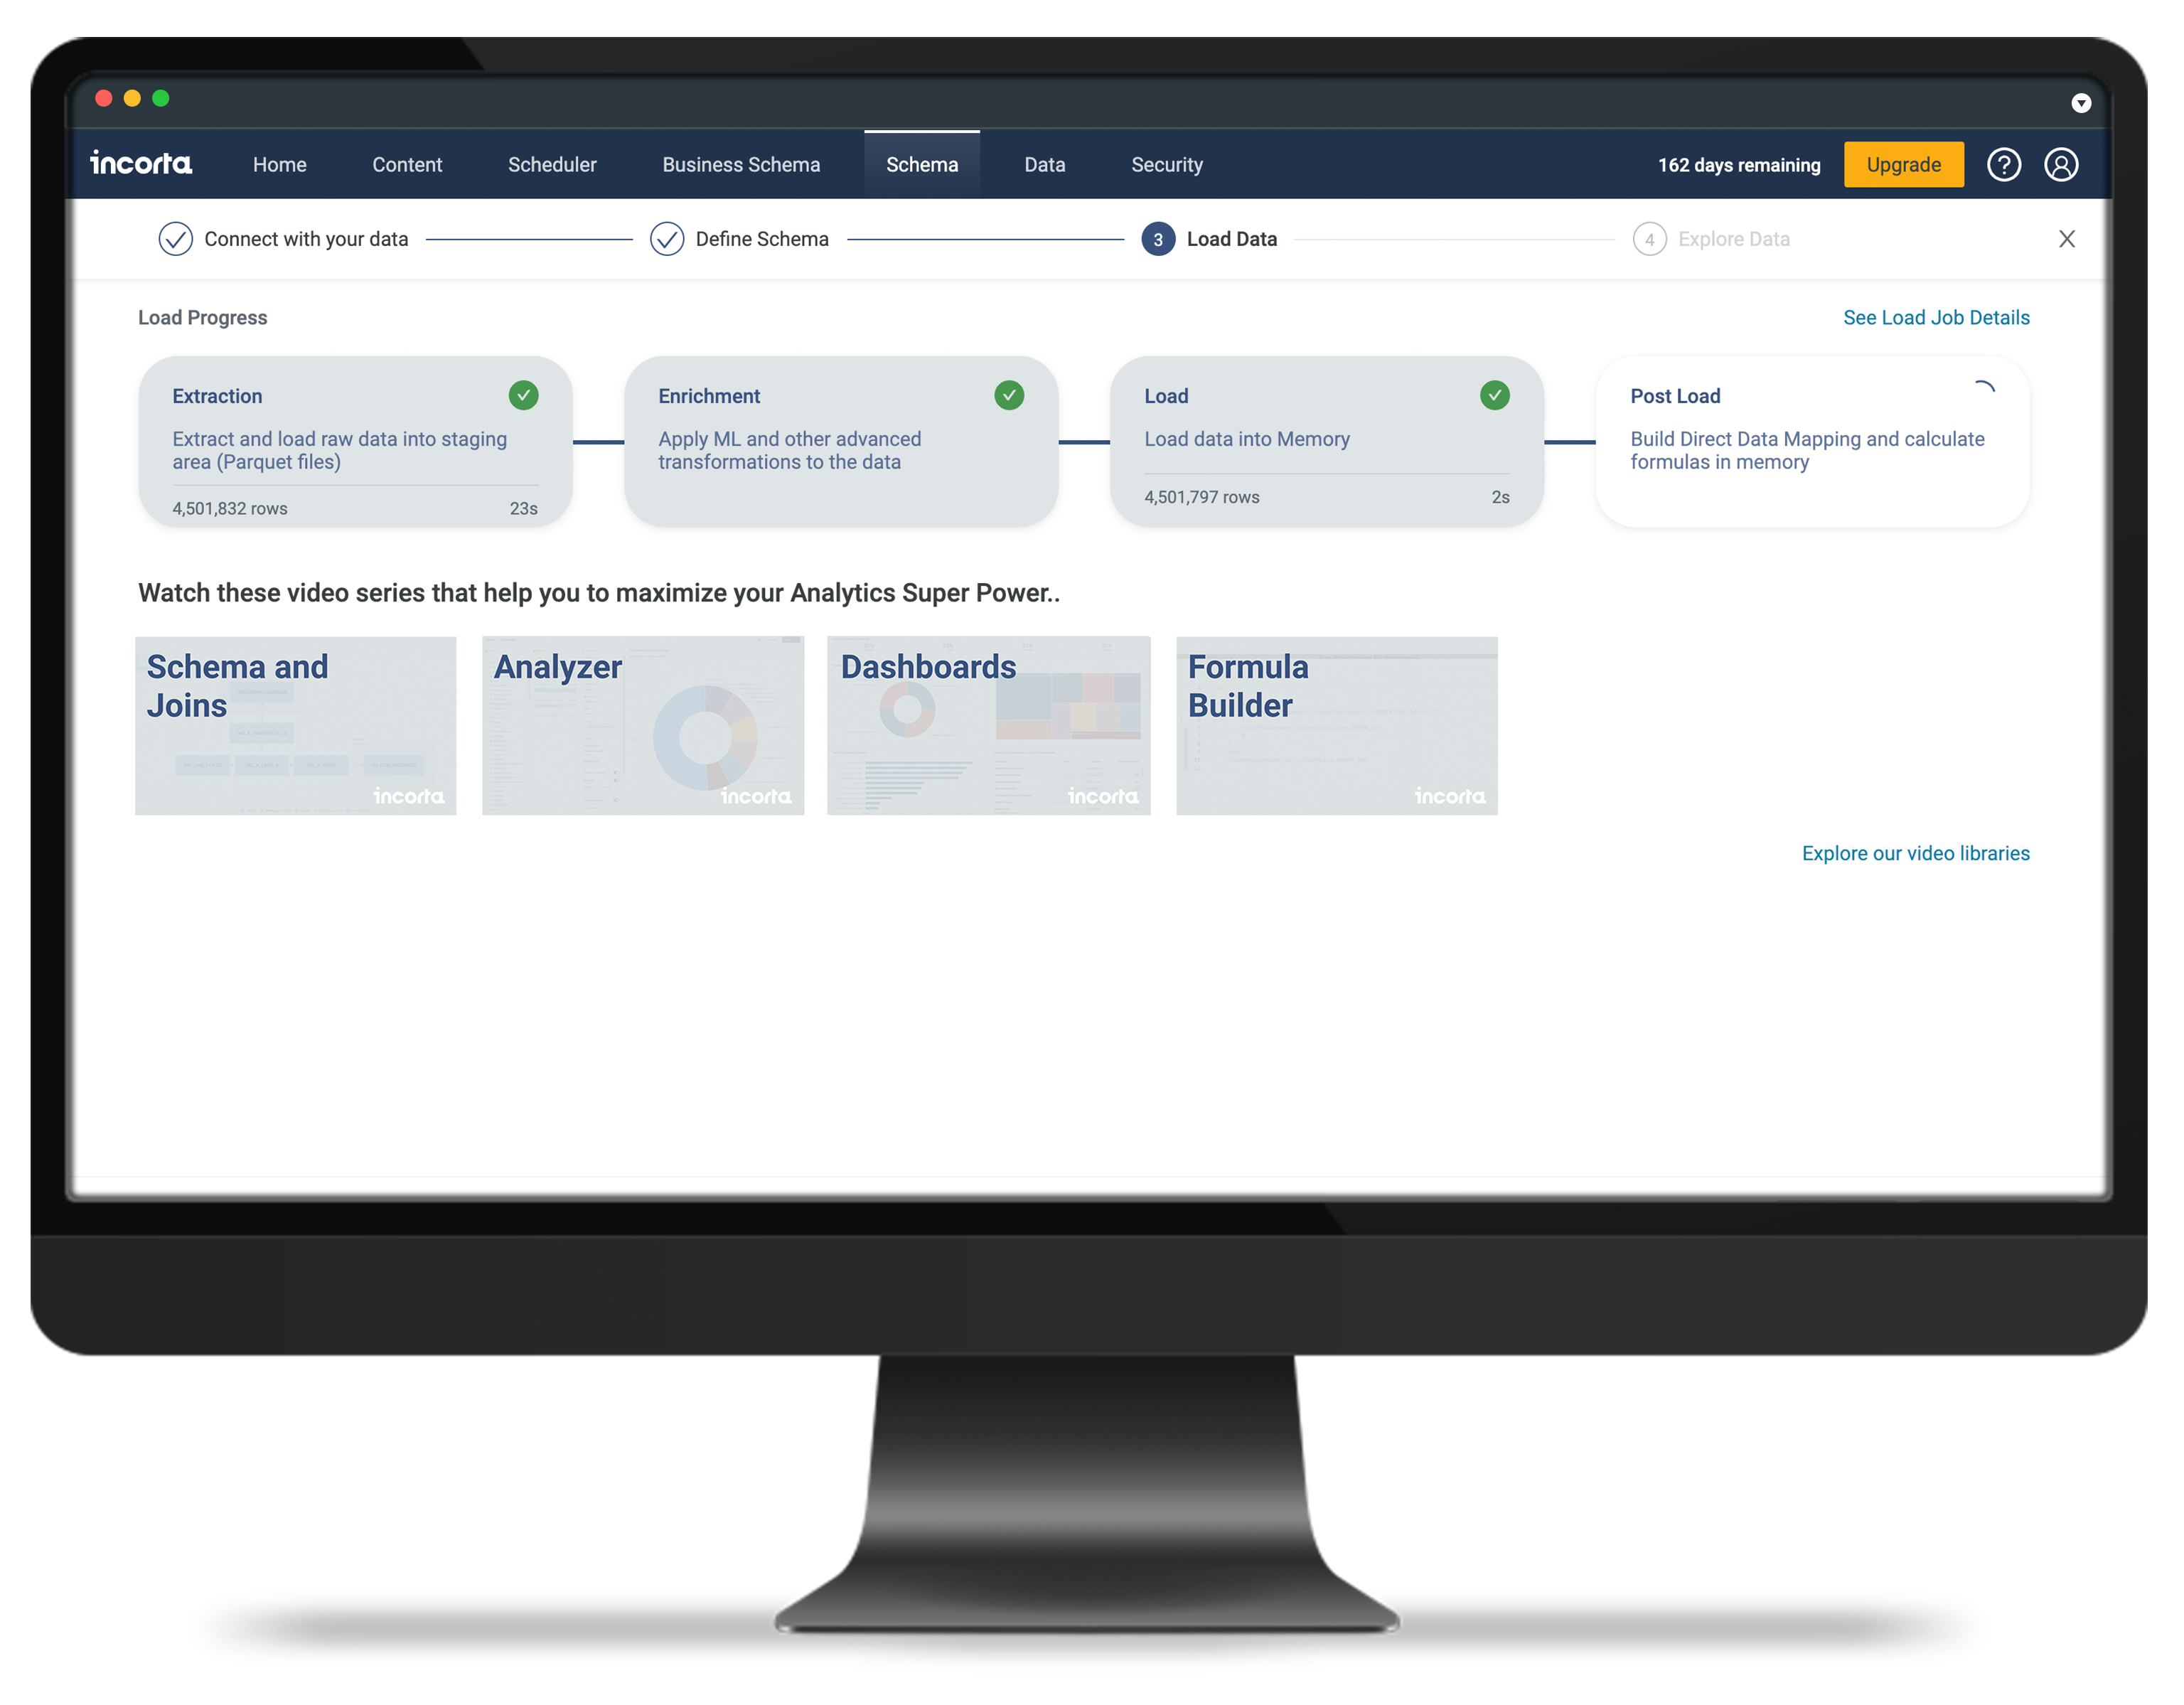Viewport: 2184px width, 1705px height.
Task: Open the Schema tab in navigation
Action: 922,163
